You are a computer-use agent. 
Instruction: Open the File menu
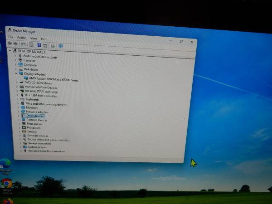click(x=10, y=37)
